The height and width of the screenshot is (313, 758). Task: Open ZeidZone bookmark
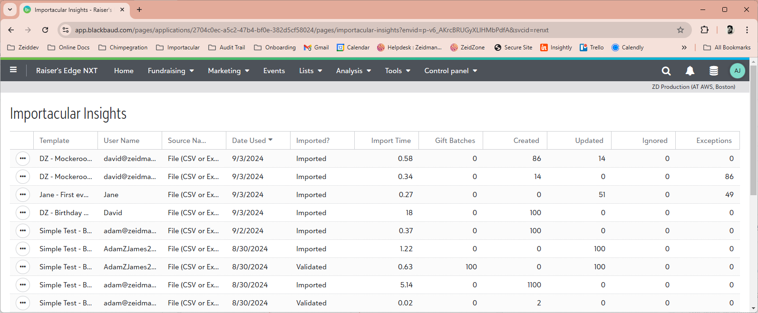click(x=467, y=47)
